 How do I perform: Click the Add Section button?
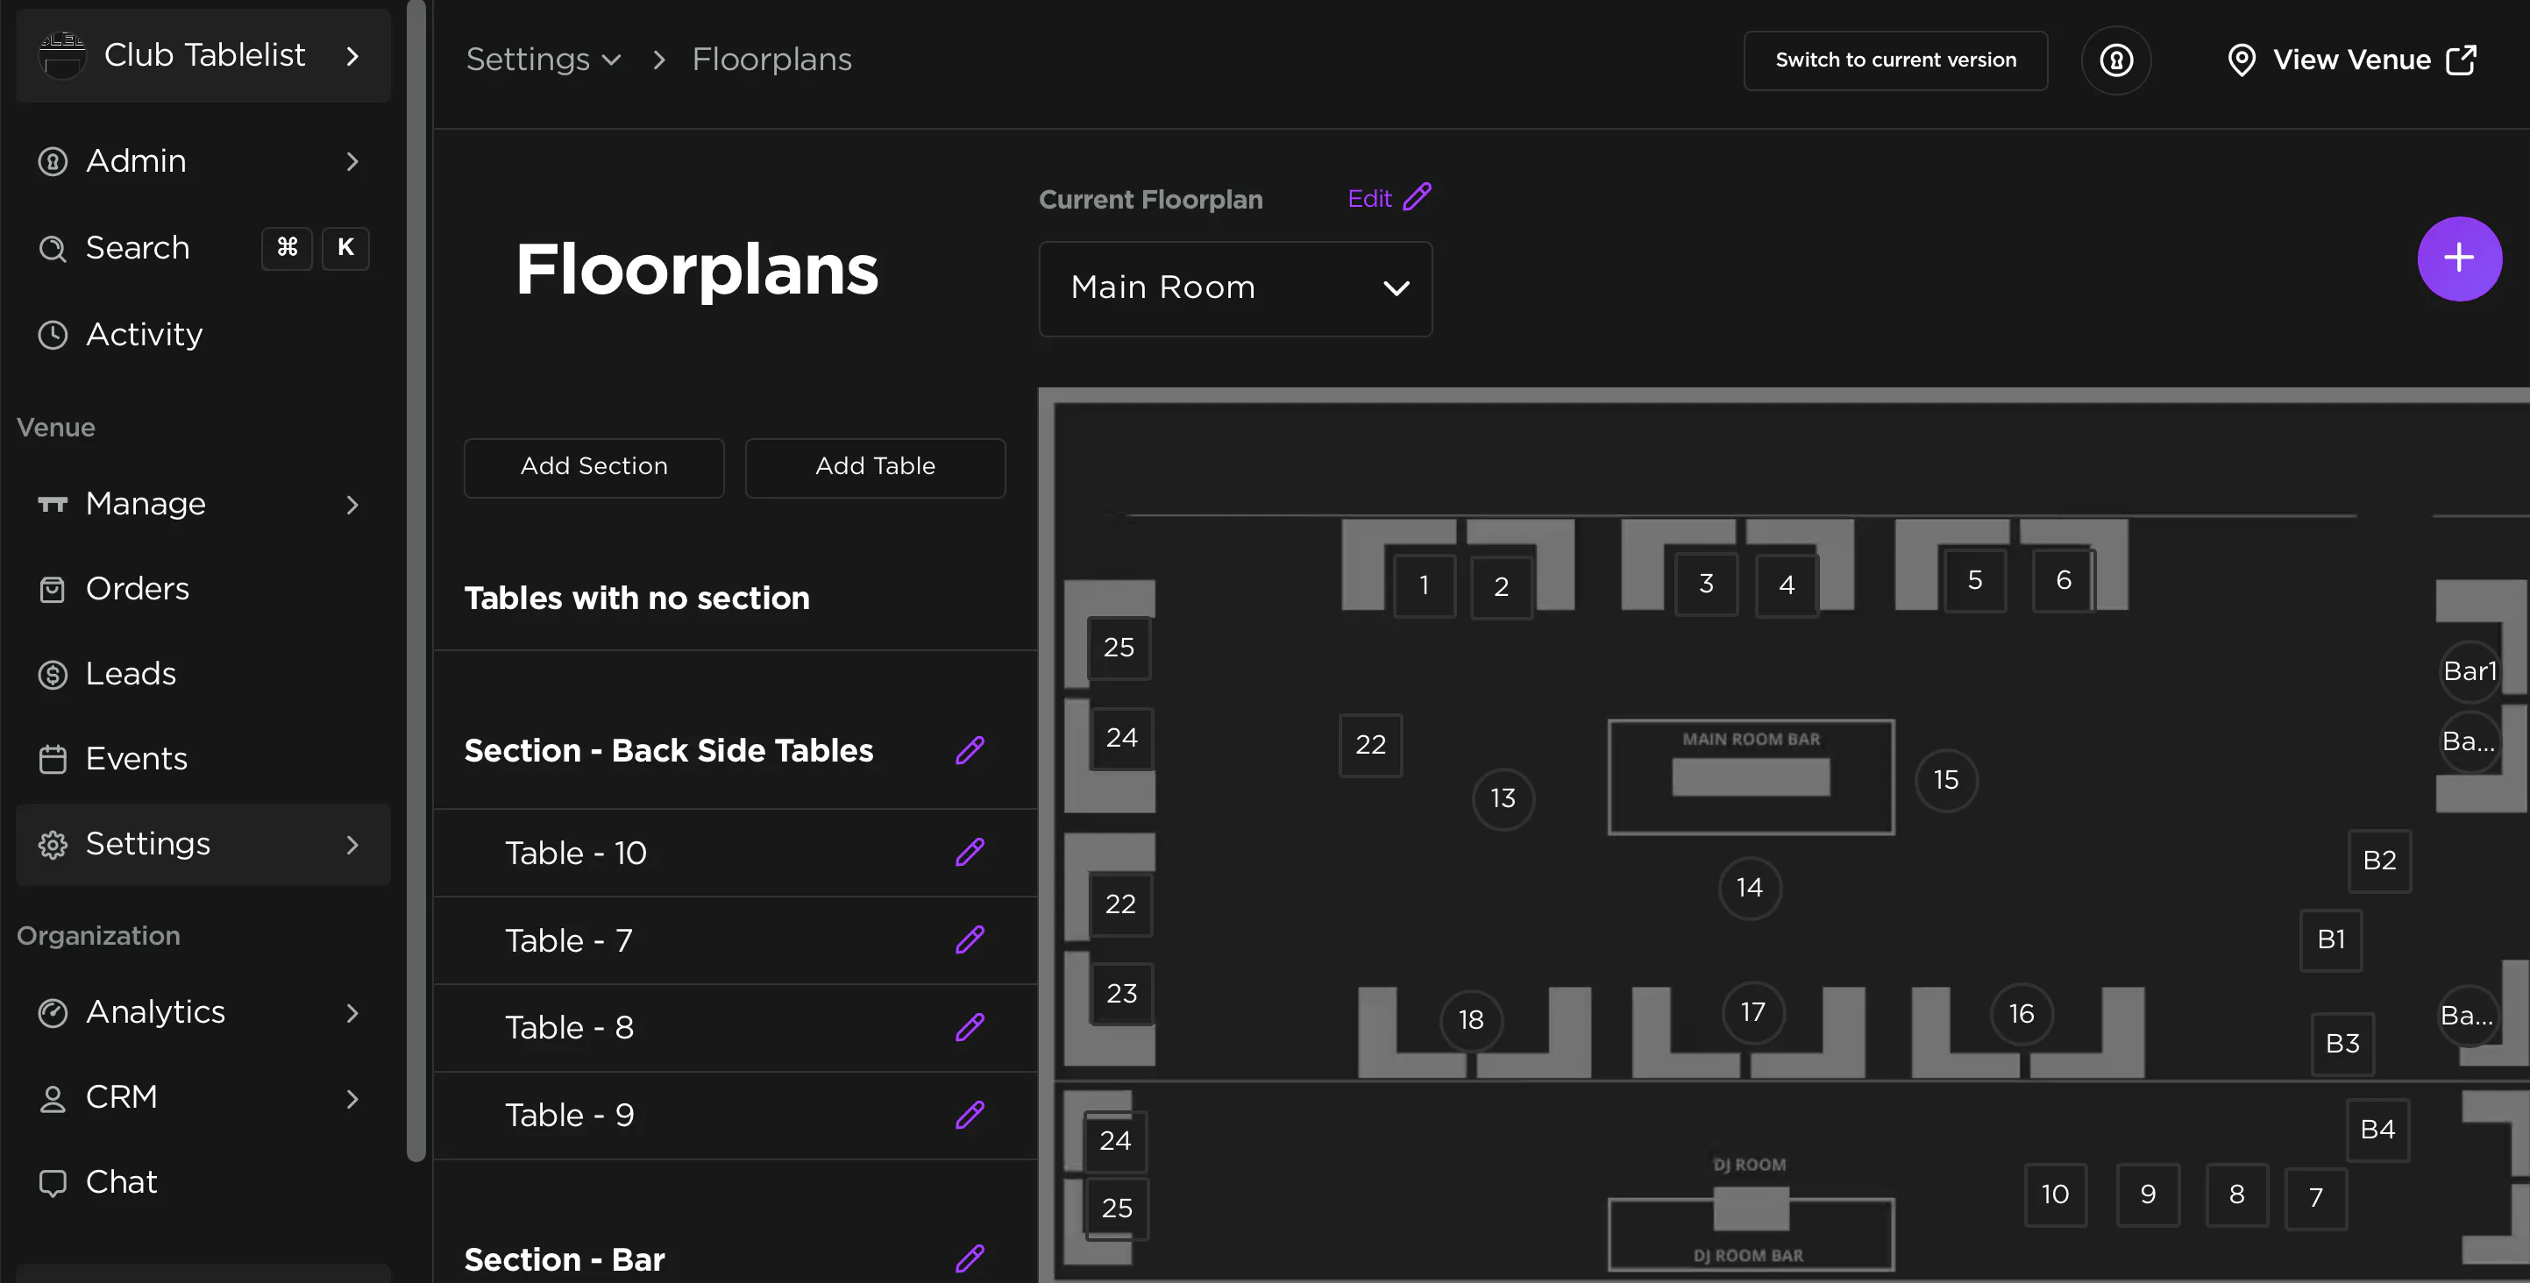[x=593, y=466]
